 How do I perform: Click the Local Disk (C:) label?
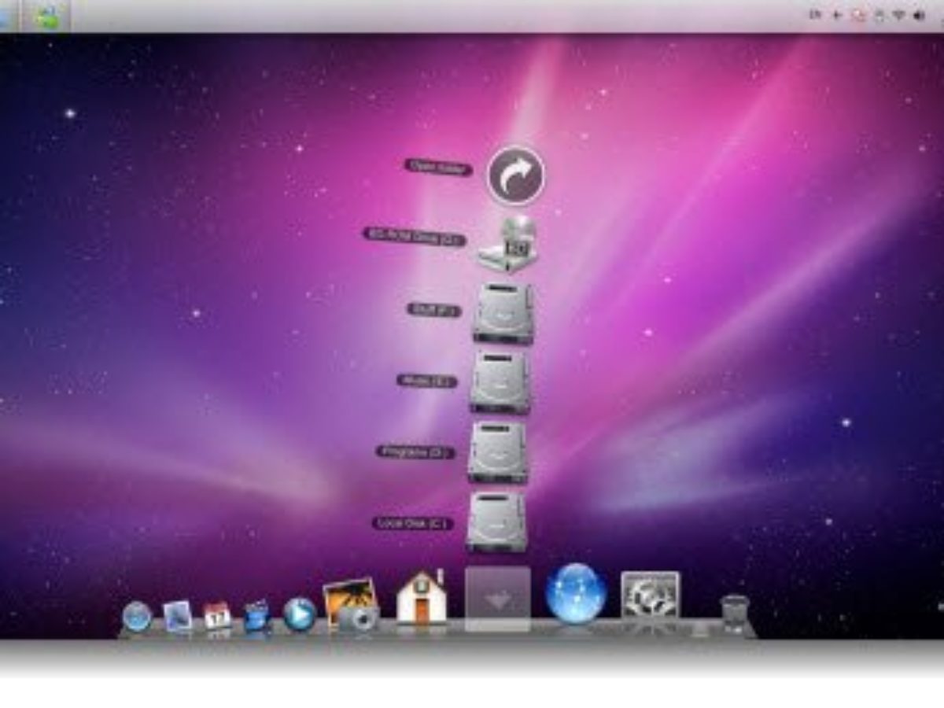click(412, 523)
